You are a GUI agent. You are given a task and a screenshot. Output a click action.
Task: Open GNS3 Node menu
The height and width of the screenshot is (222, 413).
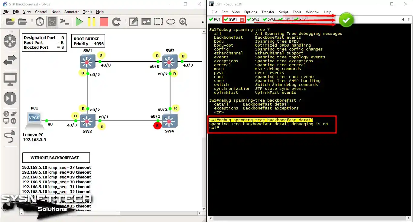[x=56, y=12]
